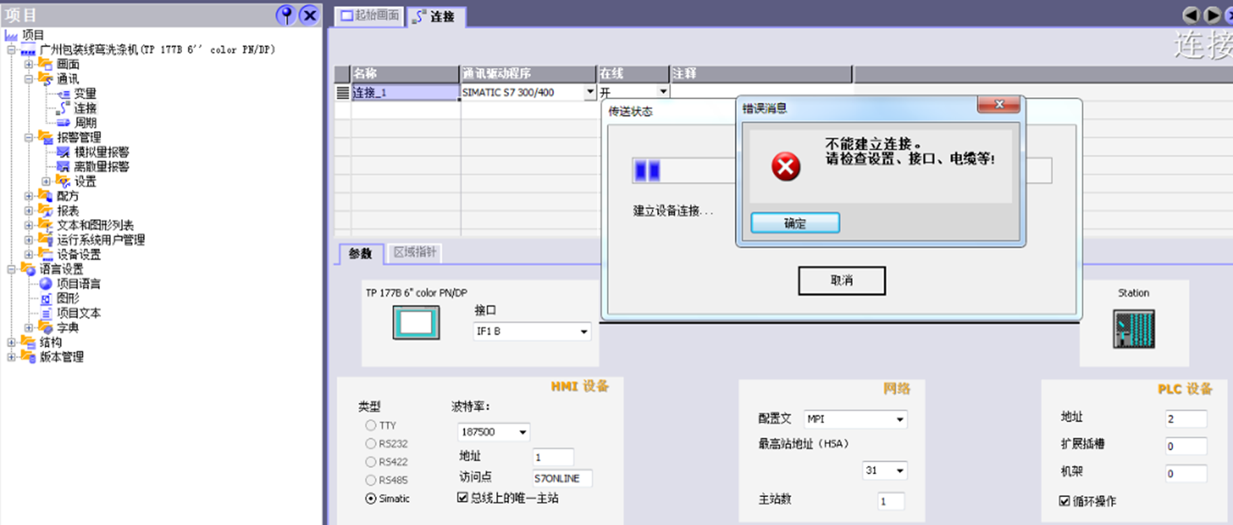The height and width of the screenshot is (525, 1233).
Task: Click the TP 177B HMI device image
Action: click(416, 323)
